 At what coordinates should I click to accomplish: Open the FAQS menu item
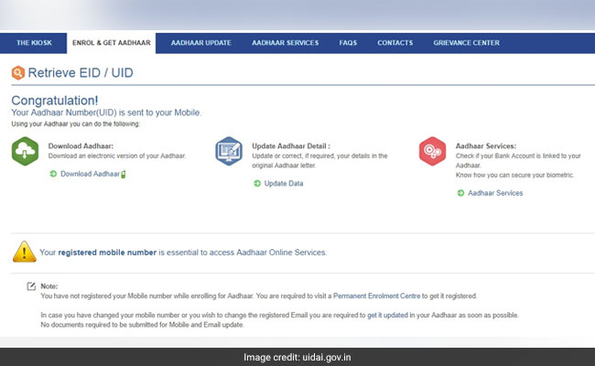(348, 43)
